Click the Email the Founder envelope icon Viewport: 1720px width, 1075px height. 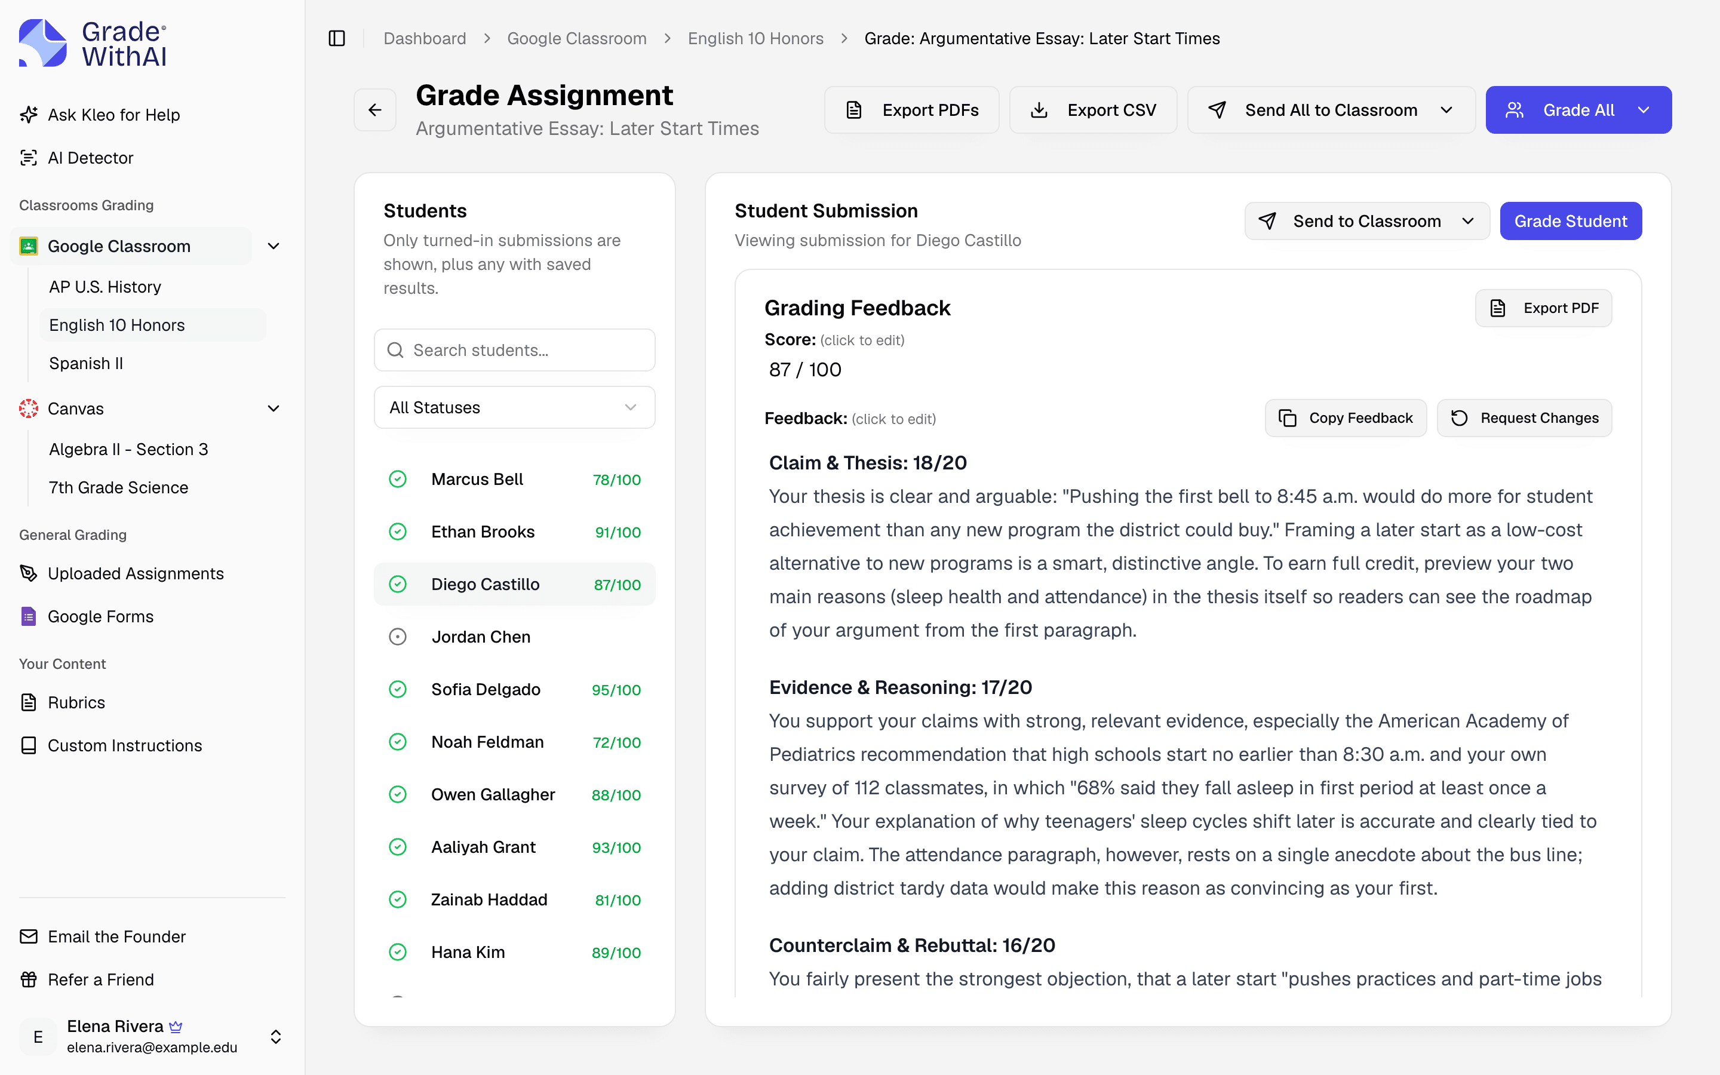[x=29, y=936]
